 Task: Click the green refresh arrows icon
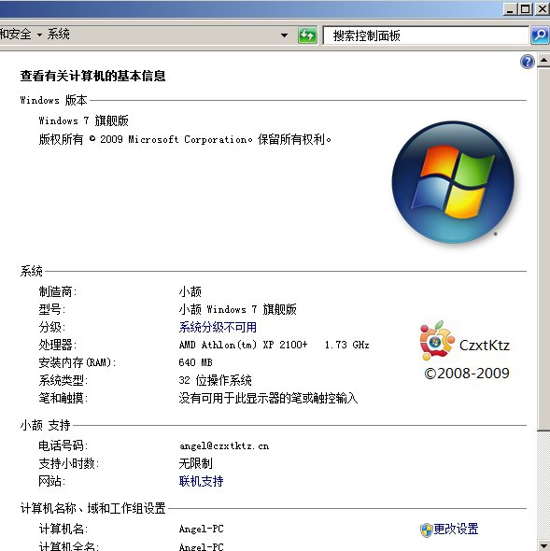(x=307, y=35)
